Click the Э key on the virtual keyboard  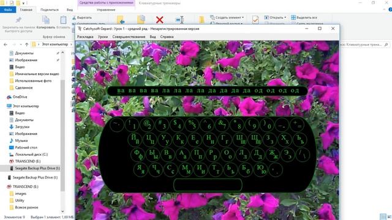click(288, 154)
